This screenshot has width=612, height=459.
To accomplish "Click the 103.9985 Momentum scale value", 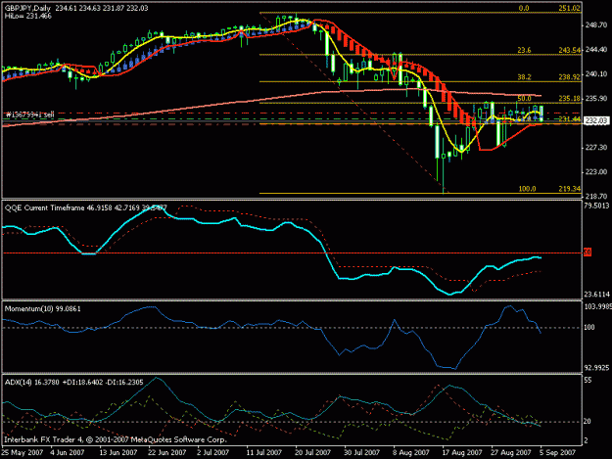I will [x=597, y=307].
